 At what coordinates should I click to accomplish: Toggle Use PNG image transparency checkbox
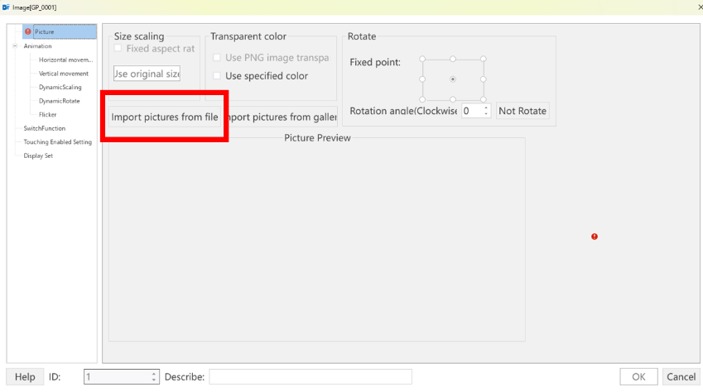tap(217, 57)
